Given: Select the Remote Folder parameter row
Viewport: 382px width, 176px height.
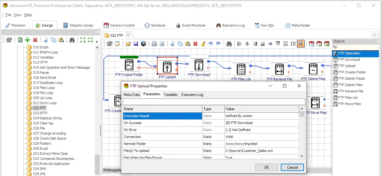Looking at the screenshot, I should 211,144.
